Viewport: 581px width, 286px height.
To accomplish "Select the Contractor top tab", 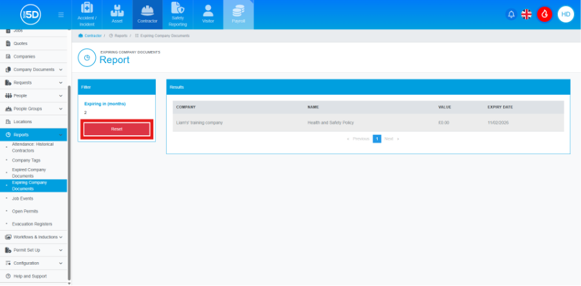I will (147, 14).
